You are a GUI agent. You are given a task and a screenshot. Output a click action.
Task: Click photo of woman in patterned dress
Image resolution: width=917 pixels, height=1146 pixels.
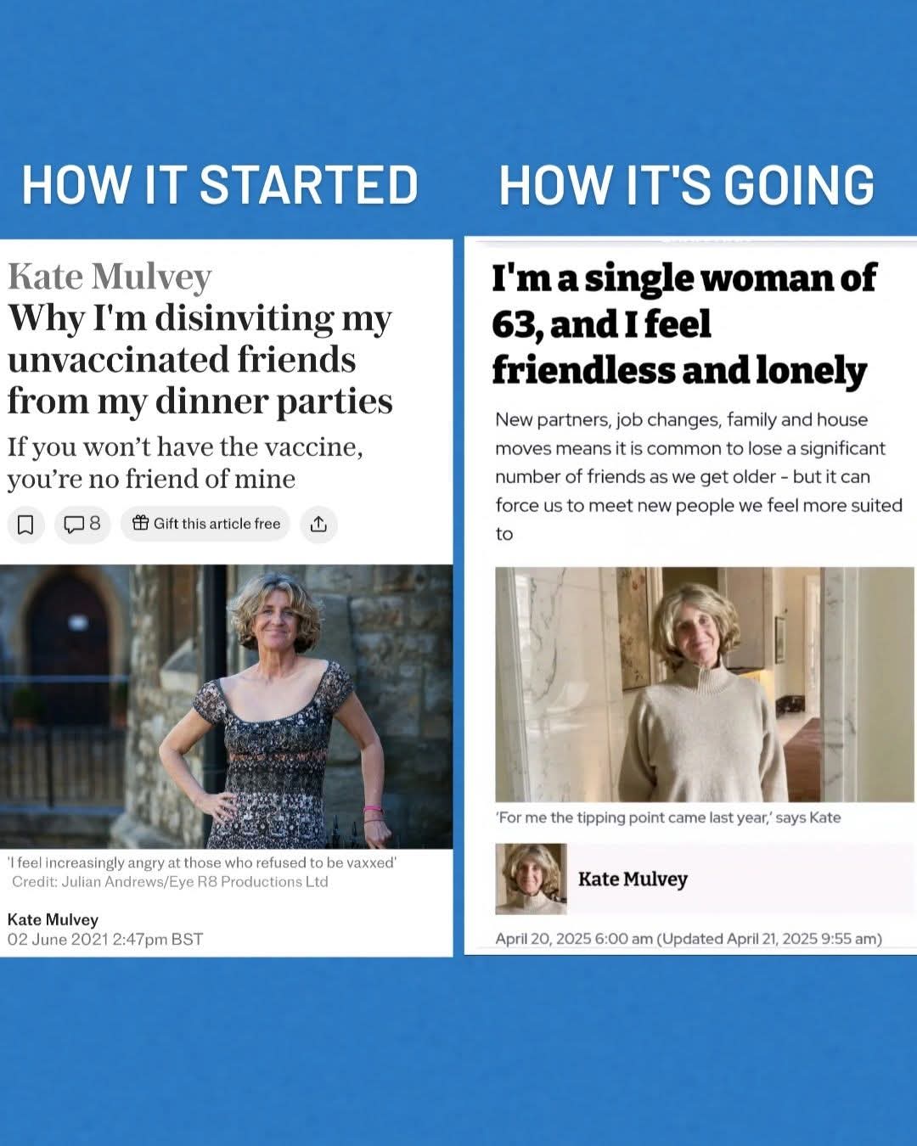pyautogui.click(x=226, y=706)
